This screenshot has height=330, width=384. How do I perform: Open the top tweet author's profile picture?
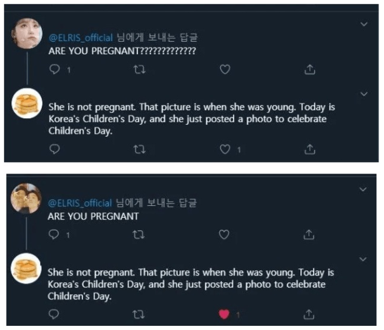click(x=27, y=32)
